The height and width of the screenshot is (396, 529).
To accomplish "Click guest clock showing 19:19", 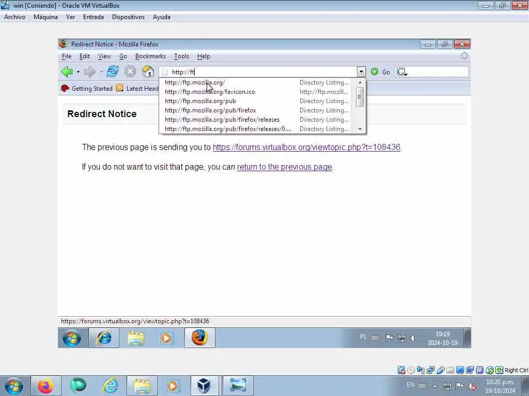I will click(x=443, y=338).
